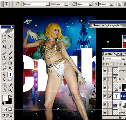Reset to default black and white colors
Image resolution: width=126 pixels, height=120 pixels.
tap(3, 103)
